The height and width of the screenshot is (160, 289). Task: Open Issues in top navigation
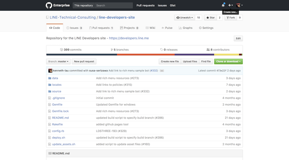(x=162, y=5)
